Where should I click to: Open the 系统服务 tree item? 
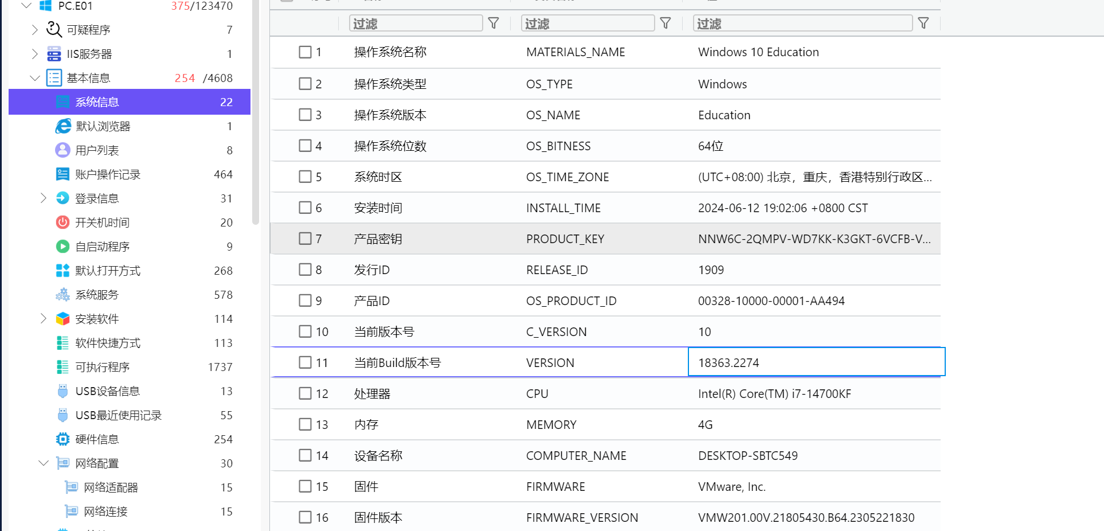click(130, 294)
